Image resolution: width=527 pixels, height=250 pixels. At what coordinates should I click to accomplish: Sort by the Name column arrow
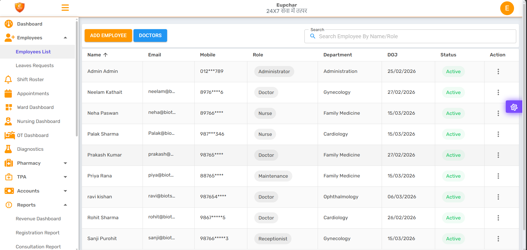point(105,55)
